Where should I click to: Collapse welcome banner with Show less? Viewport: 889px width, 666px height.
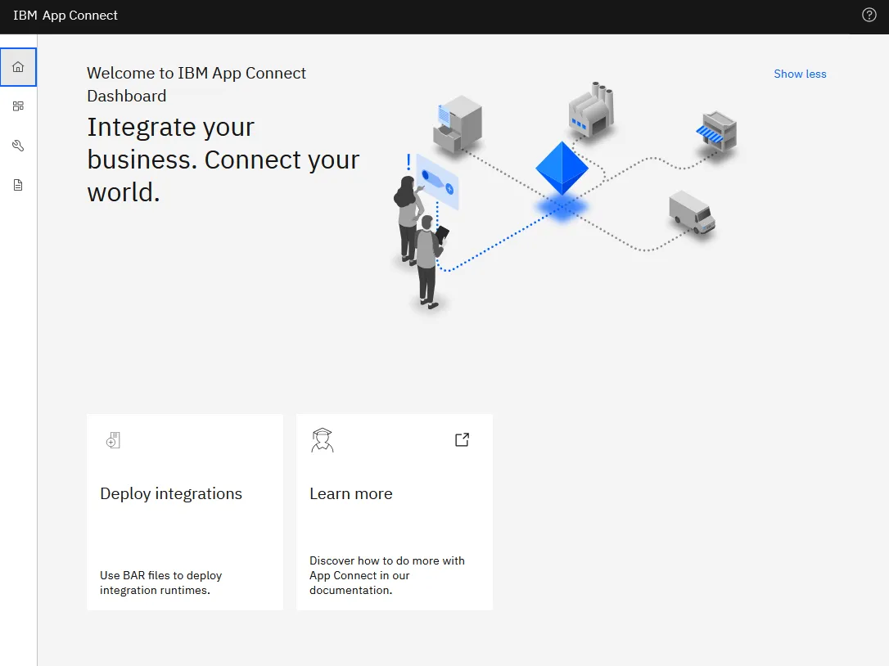click(800, 74)
